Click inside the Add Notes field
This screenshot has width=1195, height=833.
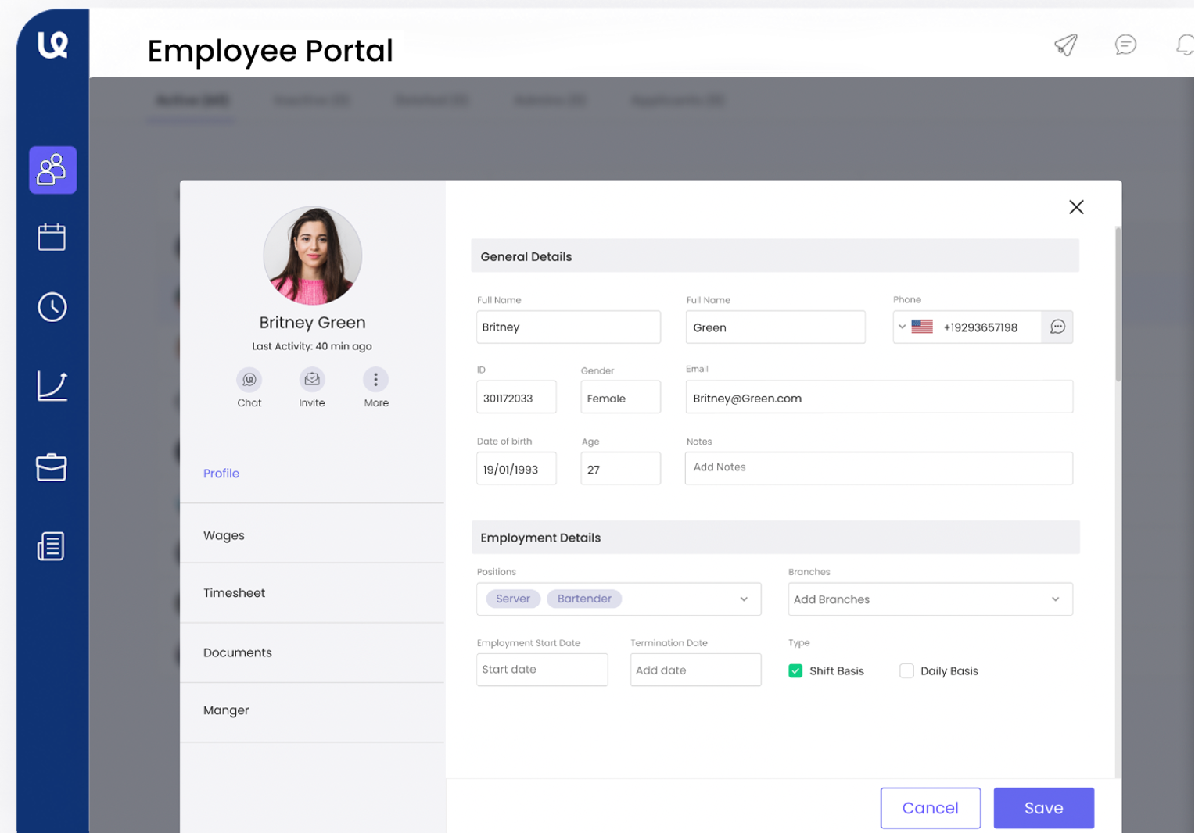click(878, 468)
